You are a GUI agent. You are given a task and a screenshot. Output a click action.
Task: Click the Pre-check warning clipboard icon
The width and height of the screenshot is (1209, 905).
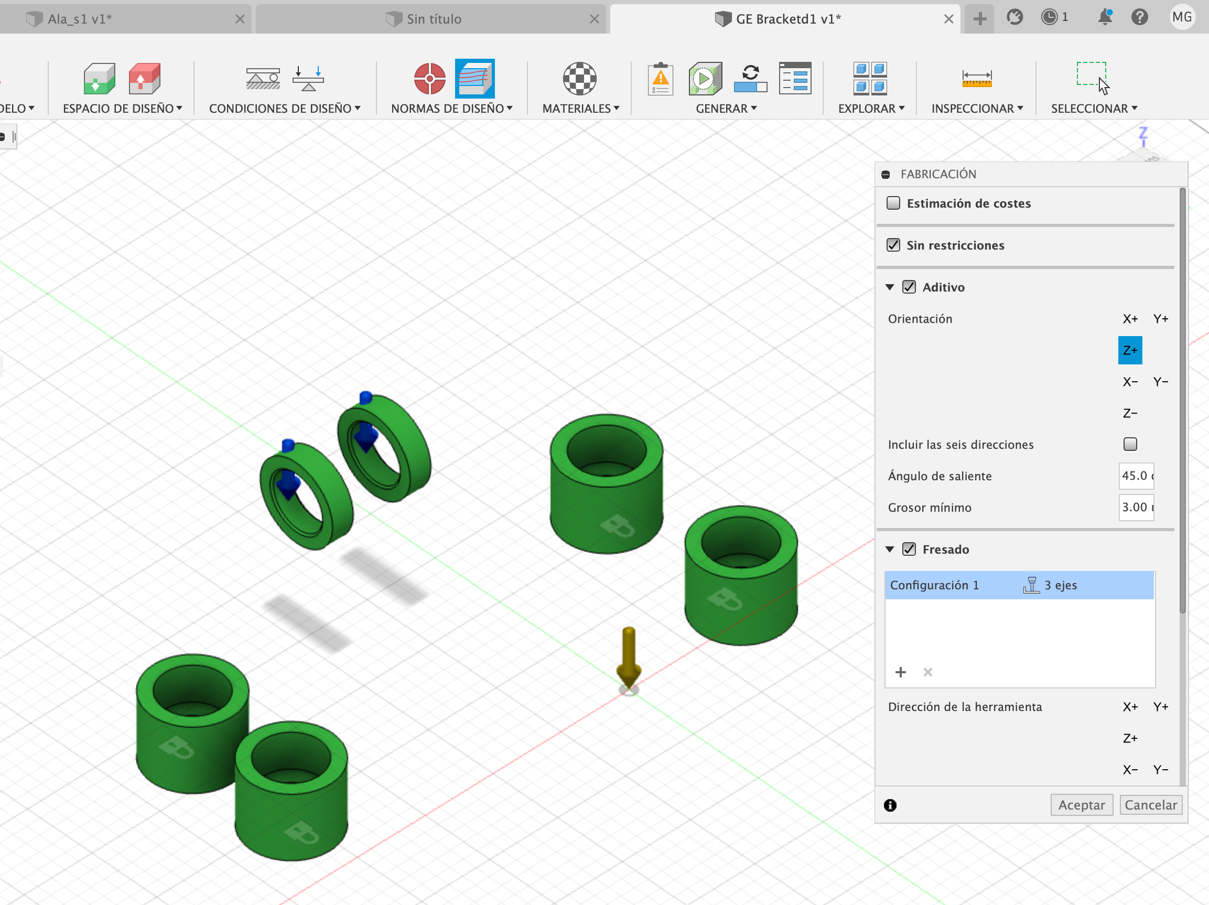(x=660, y=79)
